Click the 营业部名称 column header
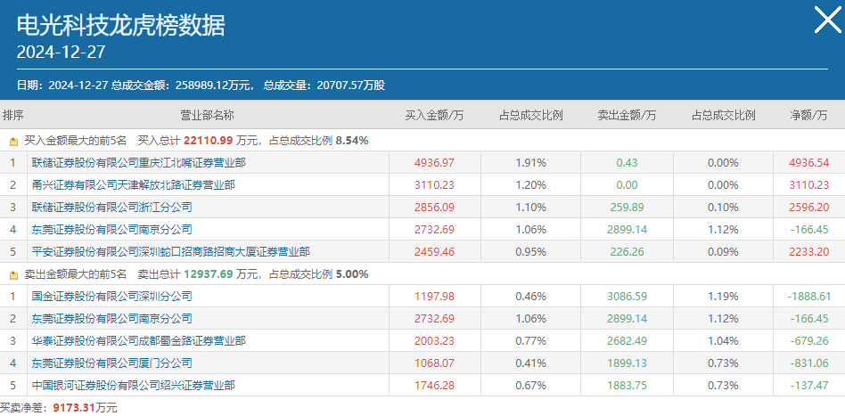Screen dimensions: 845x416 click(x=208, y=115)
